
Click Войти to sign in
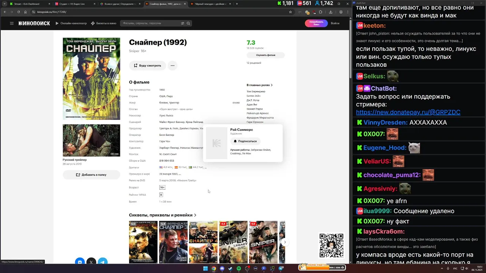pos(335,23)
